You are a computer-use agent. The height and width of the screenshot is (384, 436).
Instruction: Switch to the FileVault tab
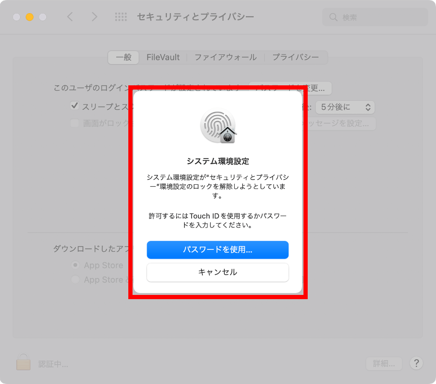[x=163, y=57]
